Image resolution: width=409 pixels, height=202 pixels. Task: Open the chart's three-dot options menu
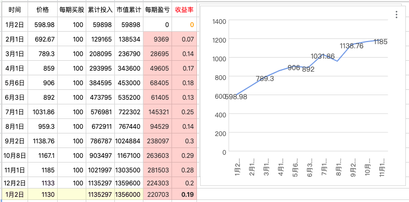[396, 15]
